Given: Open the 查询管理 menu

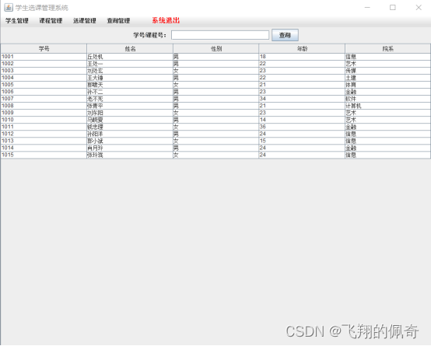Looking at the screenshot, I should (118, 21).
